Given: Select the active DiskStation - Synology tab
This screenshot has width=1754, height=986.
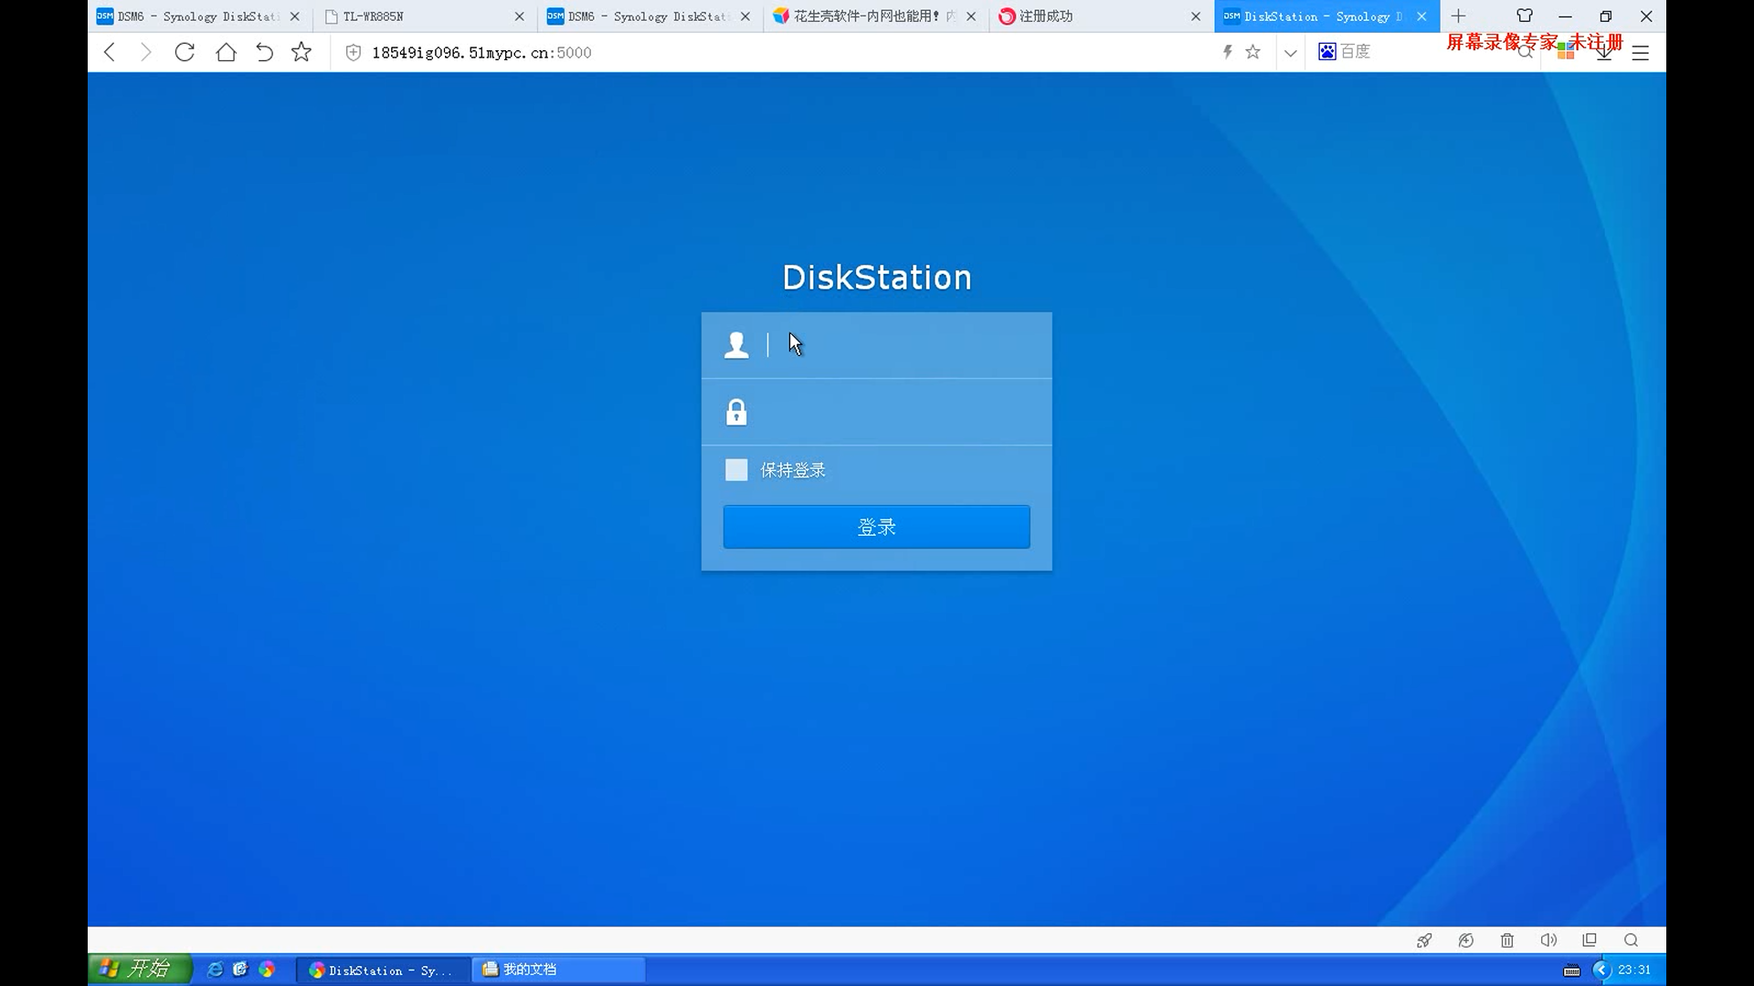Looking at the screenshot, I should click(1315, 16).
